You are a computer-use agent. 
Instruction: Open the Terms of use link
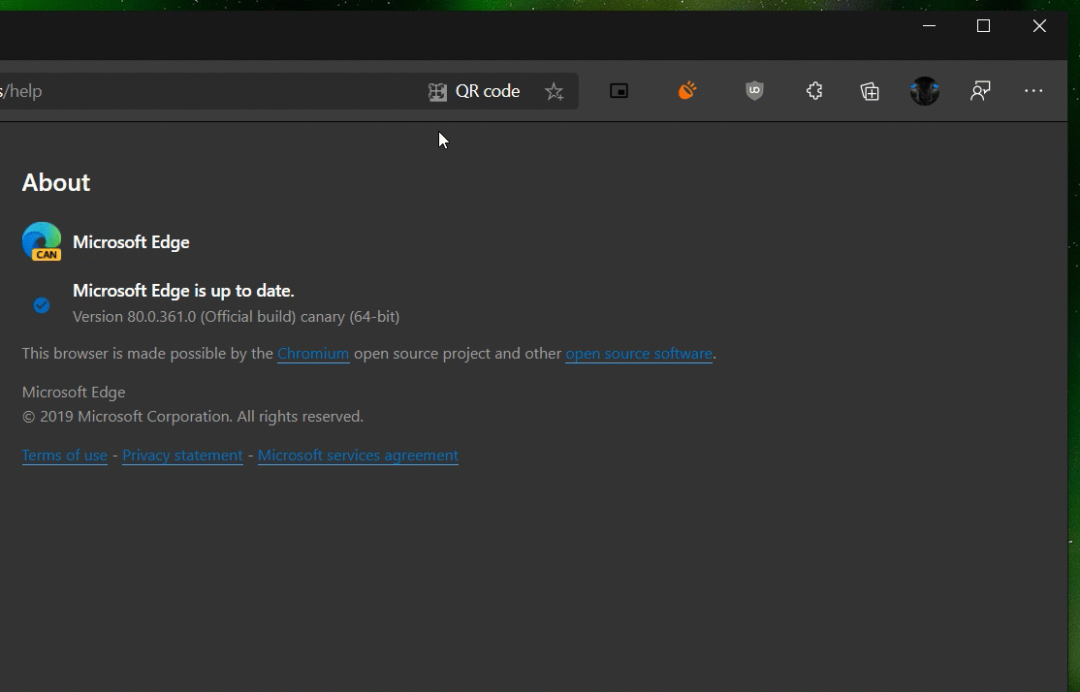(64, 456)
